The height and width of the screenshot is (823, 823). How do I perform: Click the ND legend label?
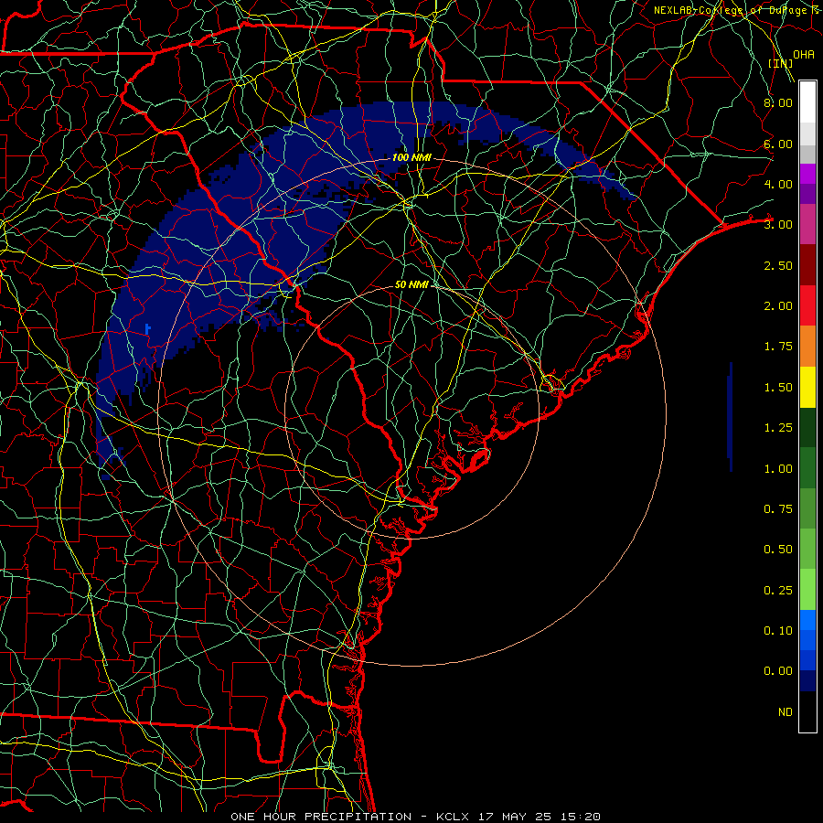click(786, 712)
